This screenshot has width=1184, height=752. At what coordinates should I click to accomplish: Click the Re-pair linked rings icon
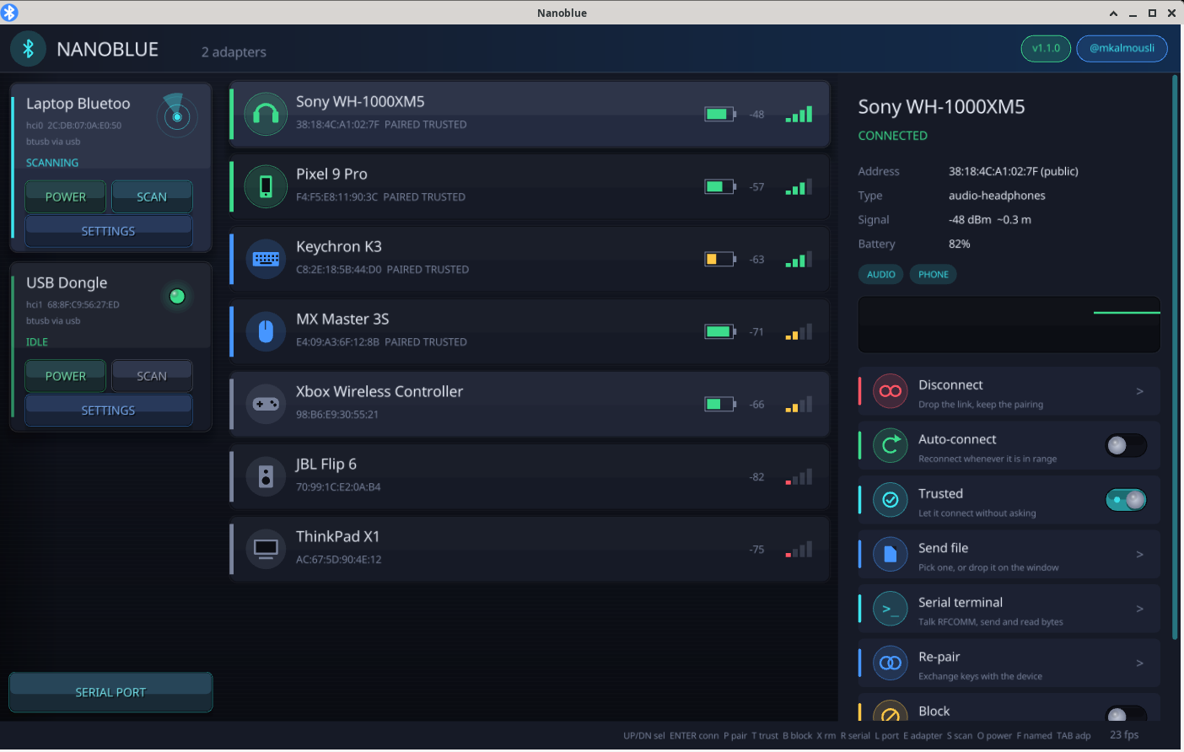click(x=890, y=663)
